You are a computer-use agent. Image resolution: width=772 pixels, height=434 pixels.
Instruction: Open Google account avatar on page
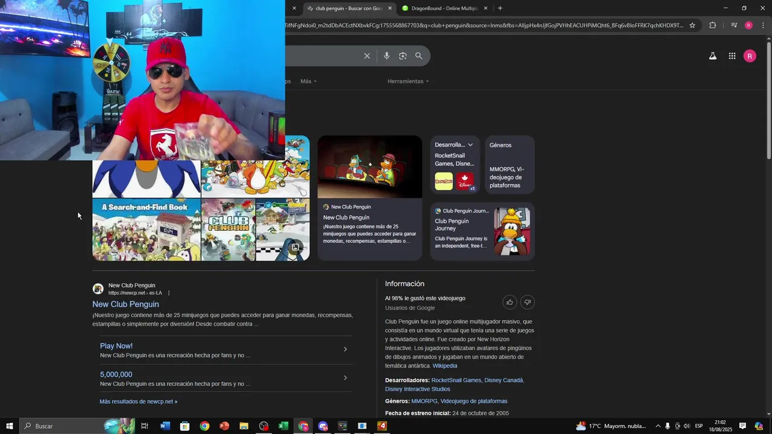point(750,56)
